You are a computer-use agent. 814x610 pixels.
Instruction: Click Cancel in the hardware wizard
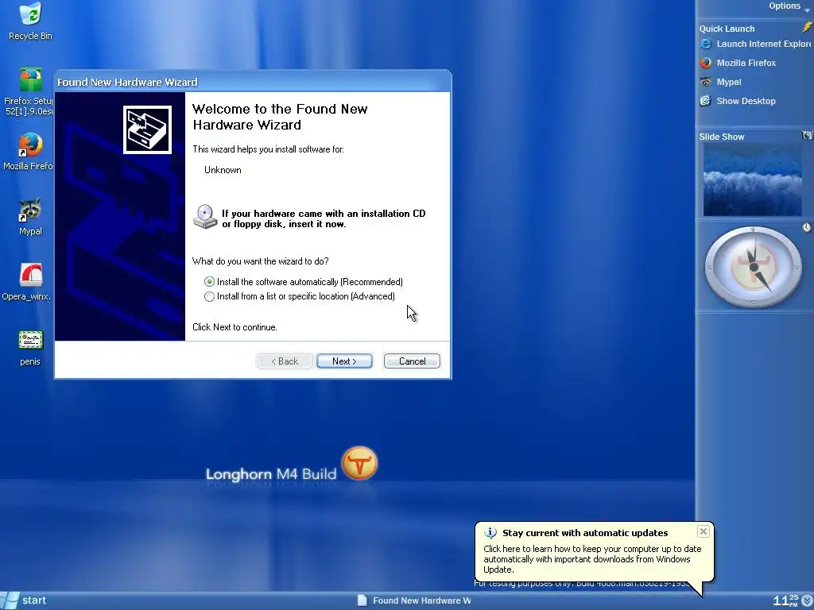pos(413,361)
